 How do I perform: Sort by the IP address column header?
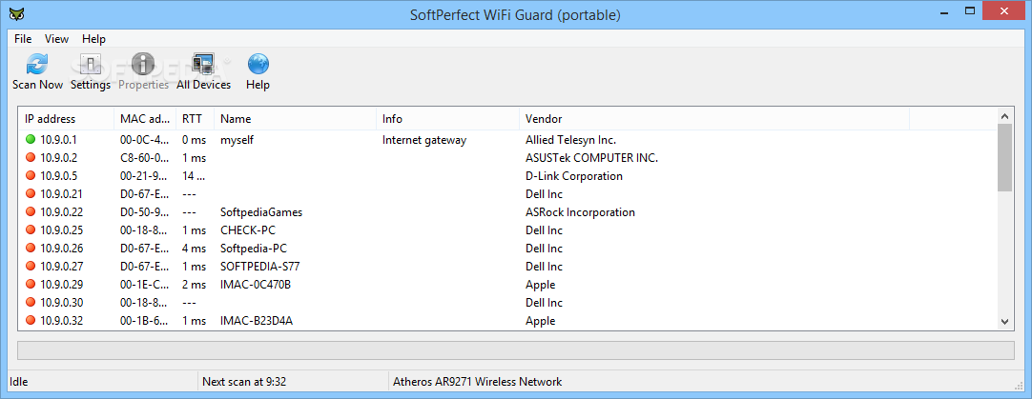66,119
